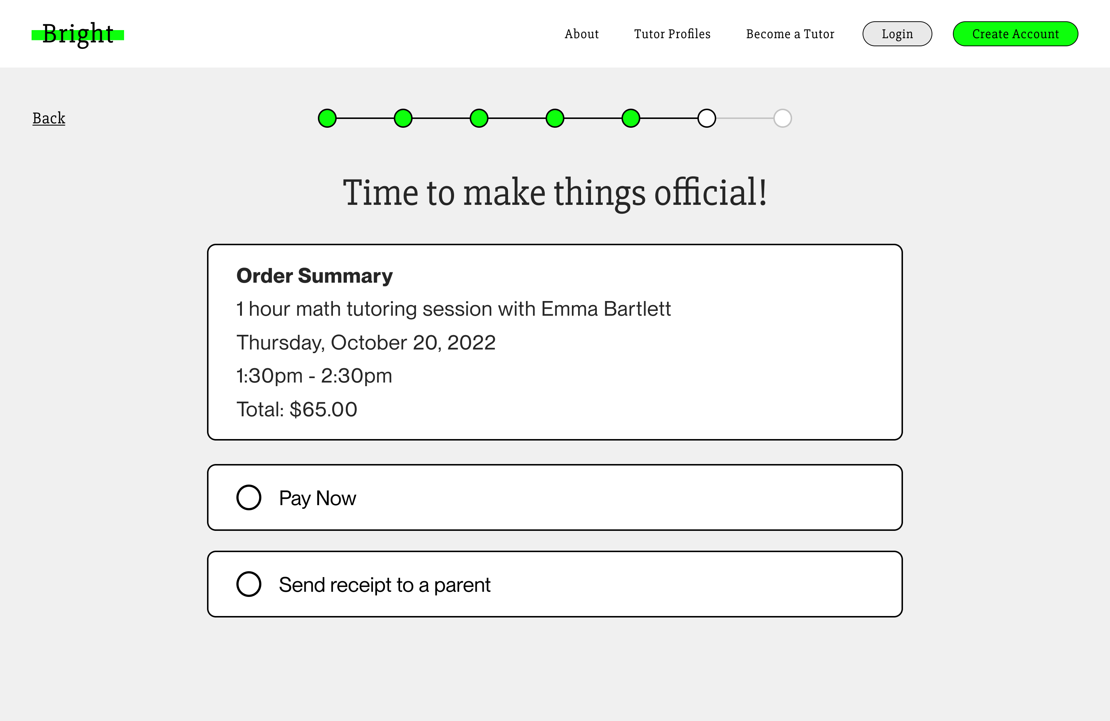Jump to the fifth green progress dot

[x=631, y=118]
